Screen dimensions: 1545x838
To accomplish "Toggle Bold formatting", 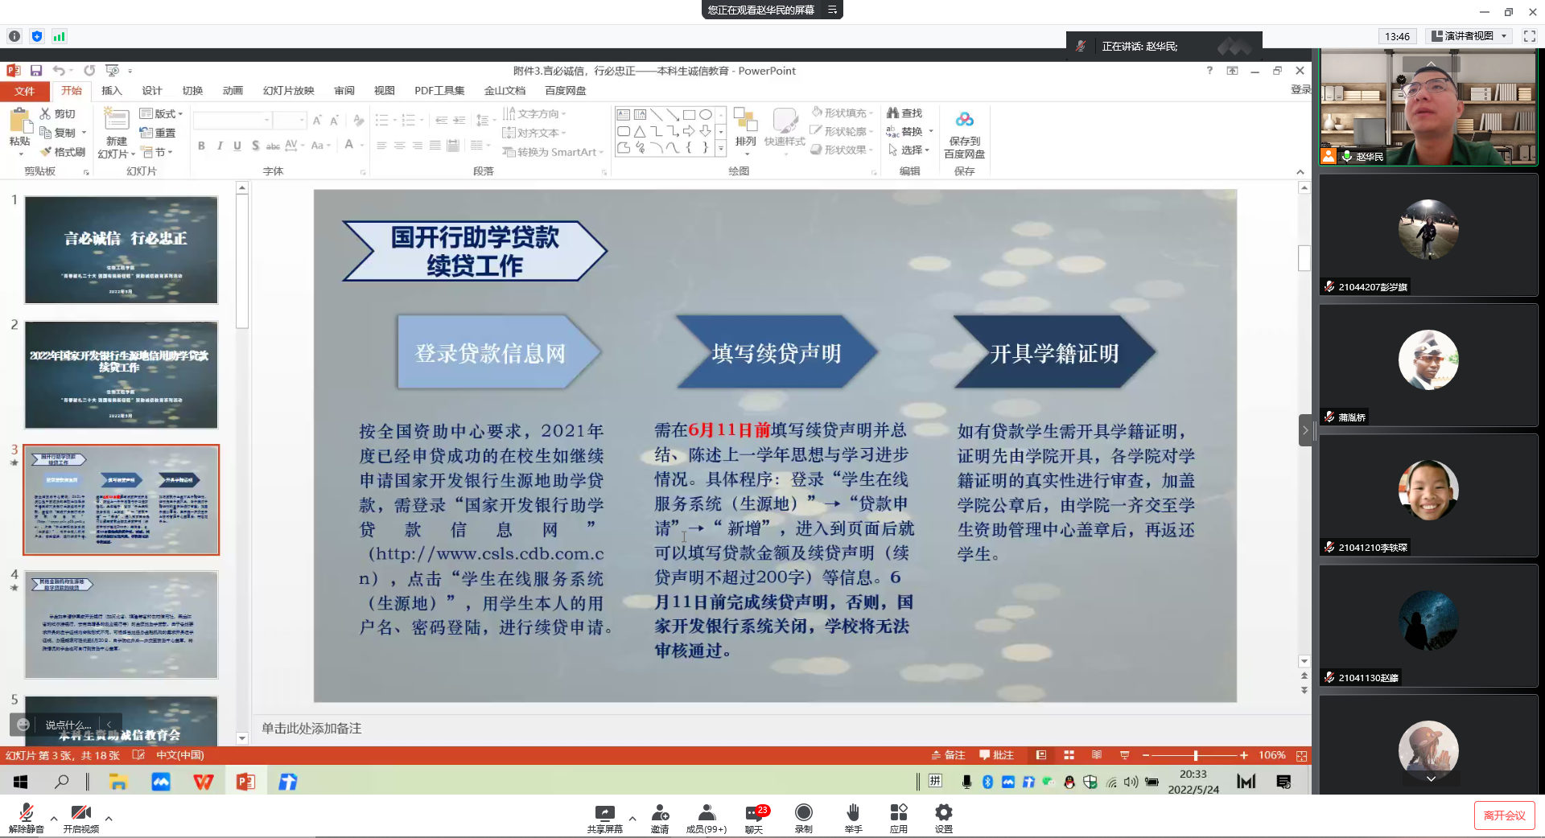I will point(201,146).
